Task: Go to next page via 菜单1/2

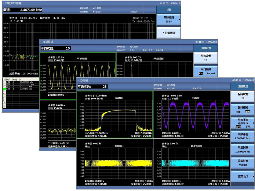Action: tap(243, 177)
